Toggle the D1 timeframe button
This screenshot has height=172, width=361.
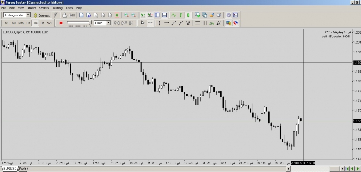[x=42, y=23]
